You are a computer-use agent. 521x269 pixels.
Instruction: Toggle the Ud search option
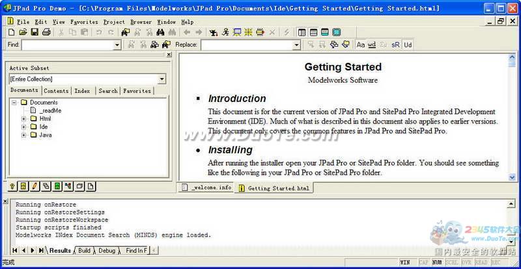[408, 45]
